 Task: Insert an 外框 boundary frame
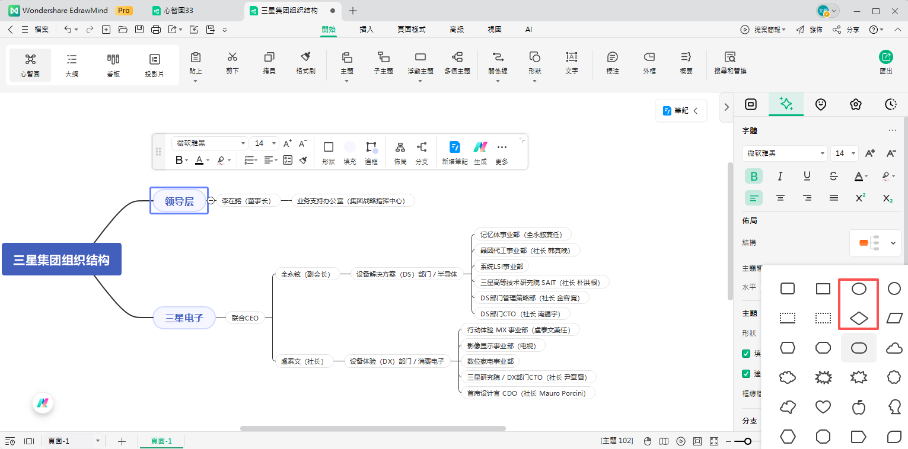pyautogui.click(x=649, y=64)
